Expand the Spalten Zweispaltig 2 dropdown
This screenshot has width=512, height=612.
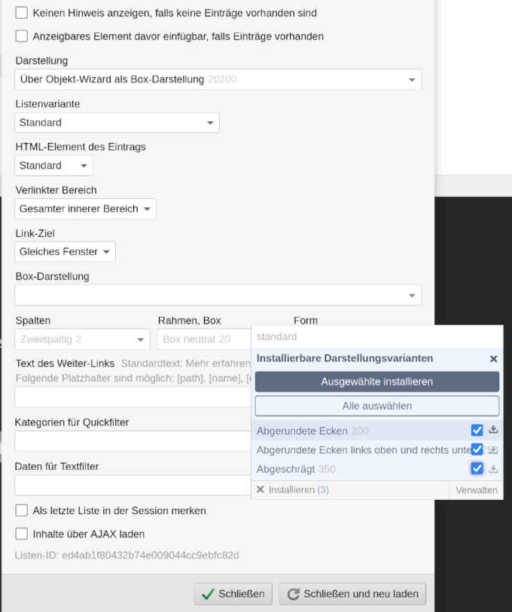(140, 339)
